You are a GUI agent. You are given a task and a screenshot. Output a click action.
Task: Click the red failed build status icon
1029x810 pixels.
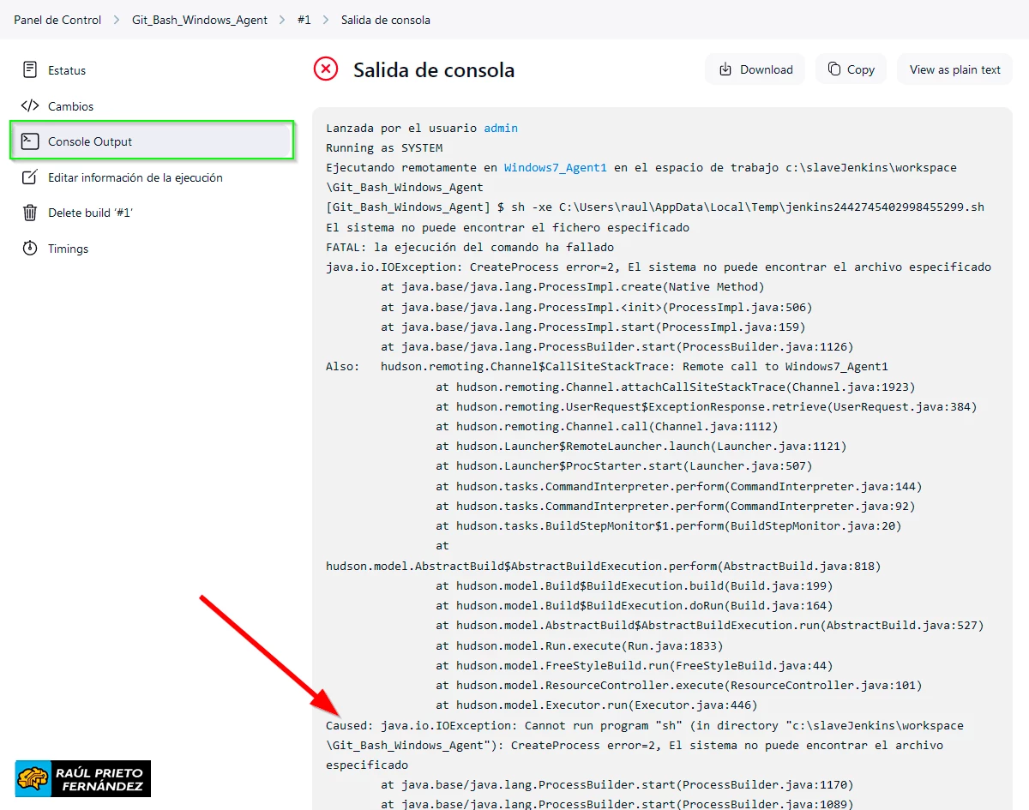[326, 69]
